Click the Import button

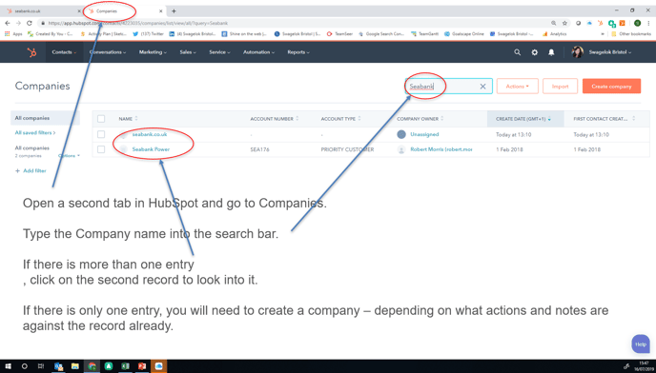pyautogui.click(x=560, y=87)
